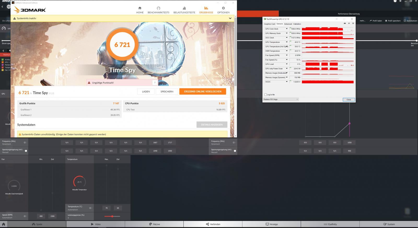Select the Ergebnisse tab in 3DMark
Image resolution: width=418 pixels, height=228 pixels.
point(206,10)
